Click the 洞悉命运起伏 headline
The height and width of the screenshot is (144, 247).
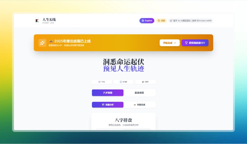(x=124, y=62)
